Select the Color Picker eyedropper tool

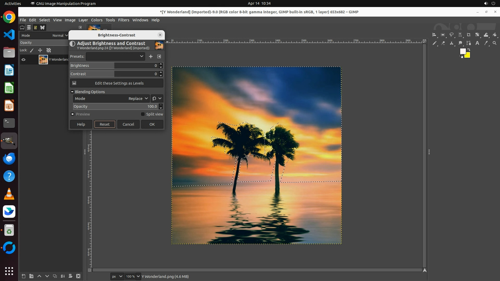[486, 43]
